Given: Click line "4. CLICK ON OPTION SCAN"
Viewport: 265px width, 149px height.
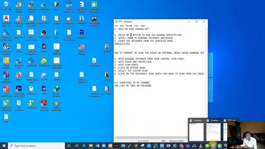Looking at the screenshot, I should (130, 68).
